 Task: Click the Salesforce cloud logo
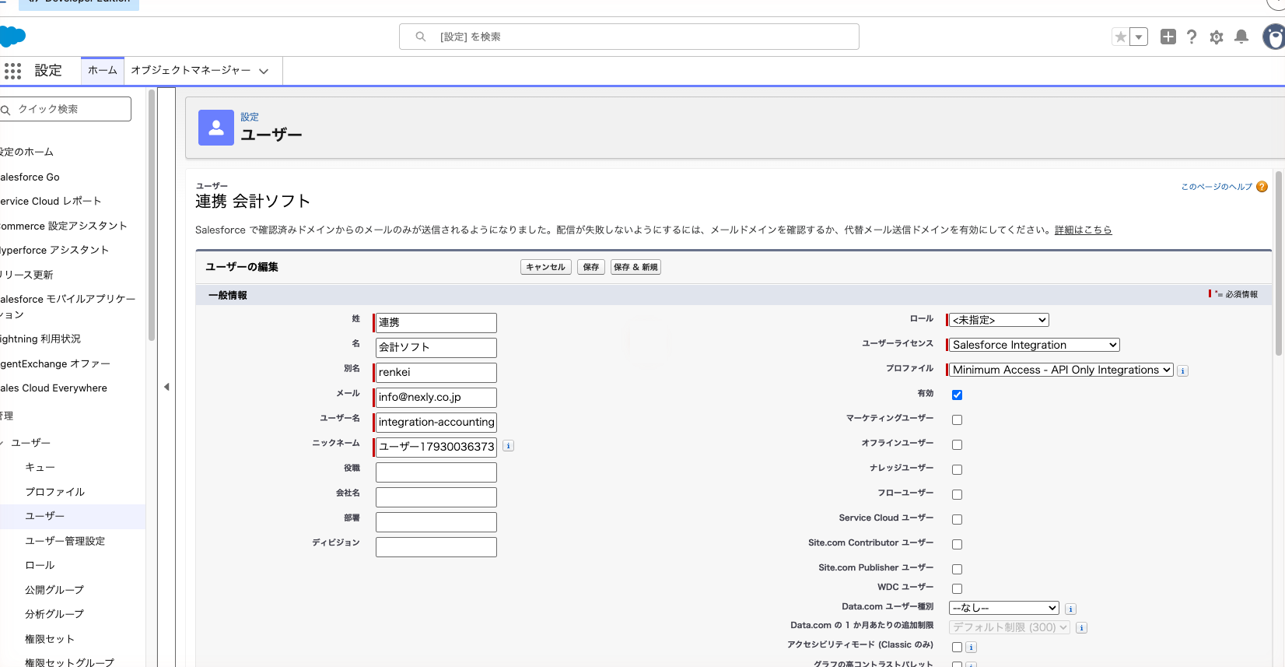(x=12, y=37)
